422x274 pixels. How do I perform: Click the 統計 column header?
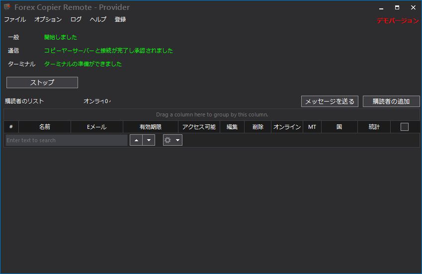point(374,127)
